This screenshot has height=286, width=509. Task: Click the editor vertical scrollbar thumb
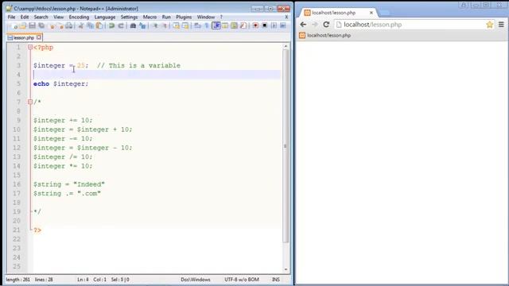tap(286, 146)
